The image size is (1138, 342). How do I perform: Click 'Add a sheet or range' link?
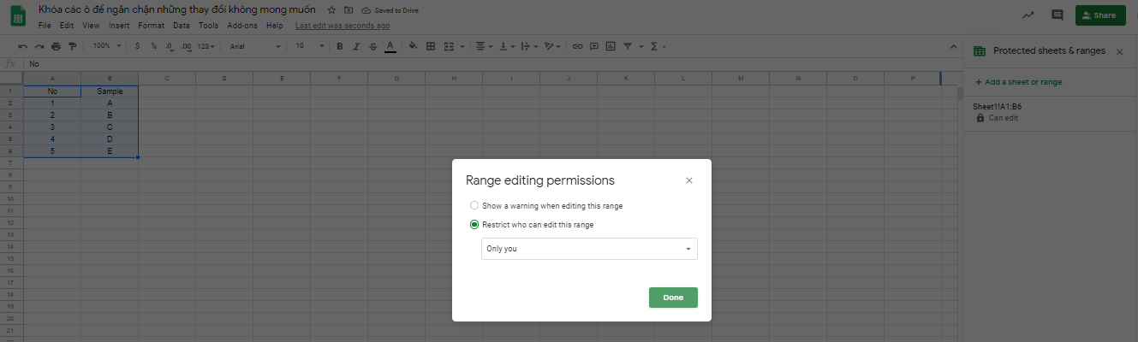(1018, 82)
